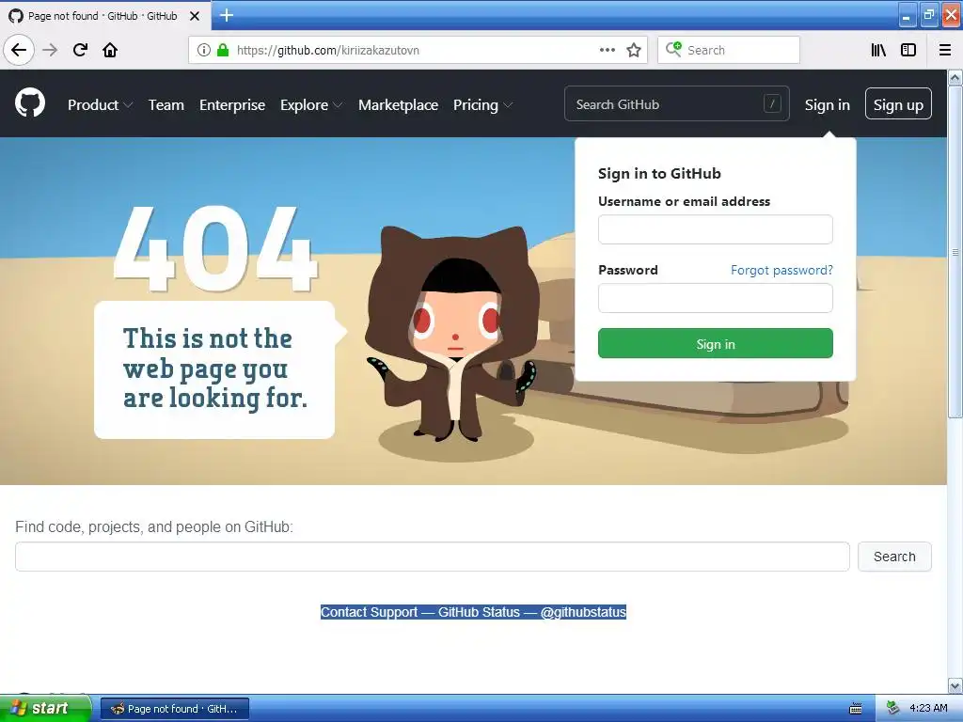Show site information icon in address bar
963x722 pixels.
[203, 51]
